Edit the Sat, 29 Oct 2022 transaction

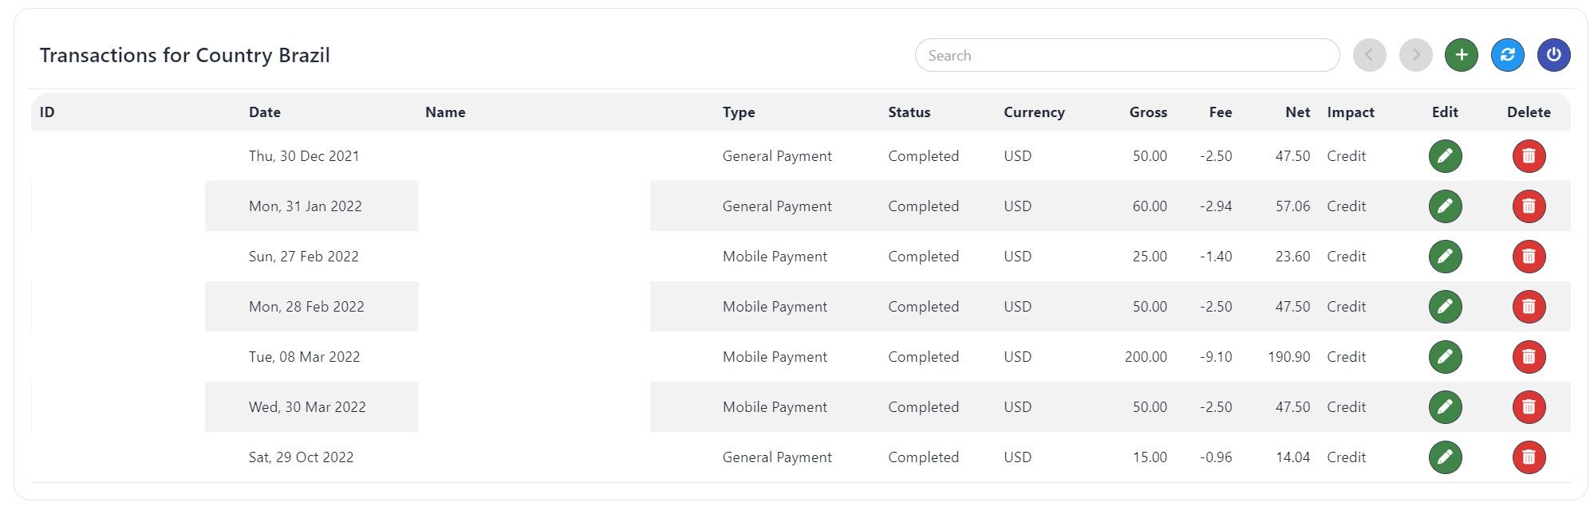point(1445,457)
